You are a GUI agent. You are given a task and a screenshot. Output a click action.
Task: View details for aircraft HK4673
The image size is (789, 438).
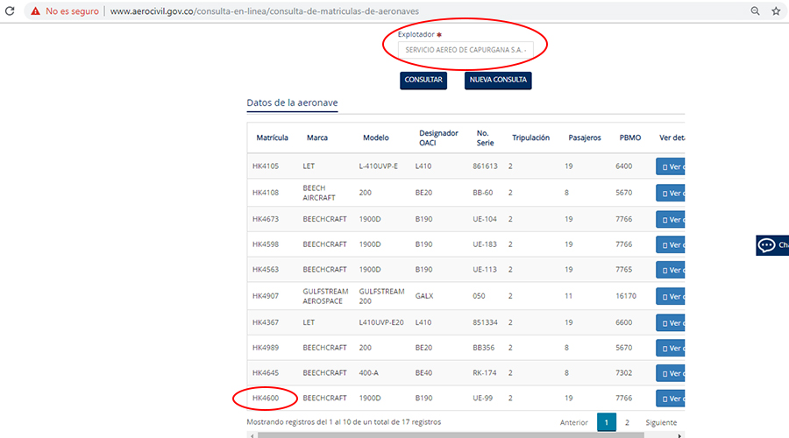[671, 219]
